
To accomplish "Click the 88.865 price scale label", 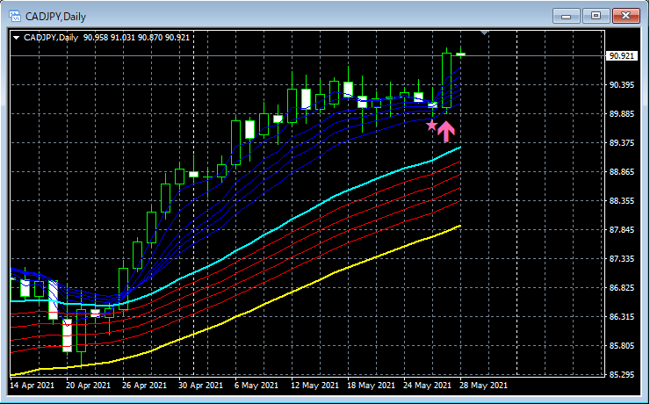I will 621,172.
